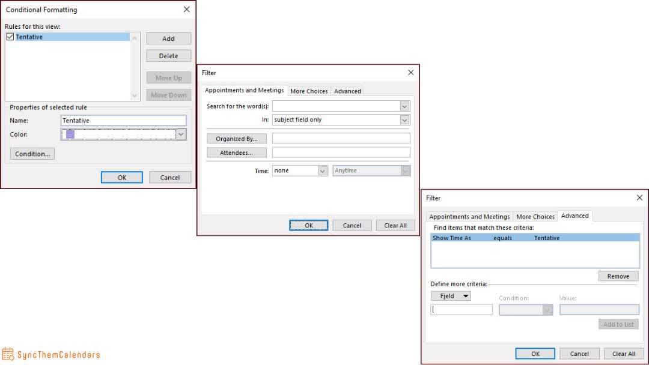This screenshot has width=649, height=365.
Task: Close the Conditional Formatting dialog
Action: 187,9
